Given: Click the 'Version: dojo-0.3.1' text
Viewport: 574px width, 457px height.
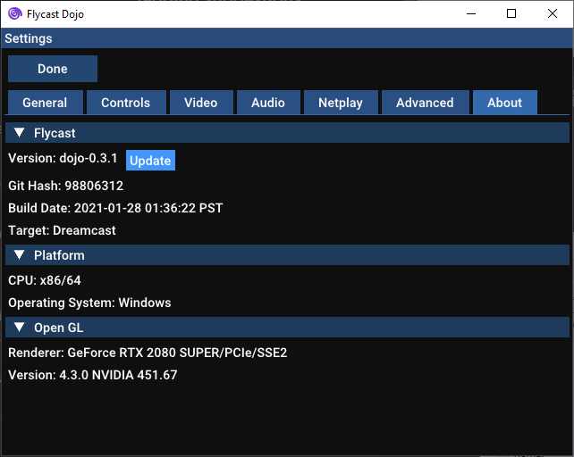Looking at the screenshot, I should tap(63, 158).
